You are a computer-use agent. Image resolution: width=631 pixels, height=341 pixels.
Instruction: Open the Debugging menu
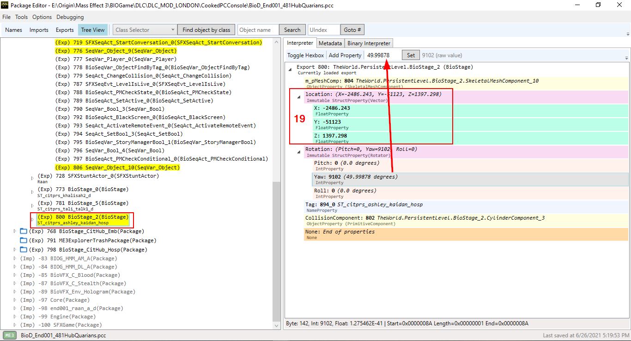pos(70,17)
